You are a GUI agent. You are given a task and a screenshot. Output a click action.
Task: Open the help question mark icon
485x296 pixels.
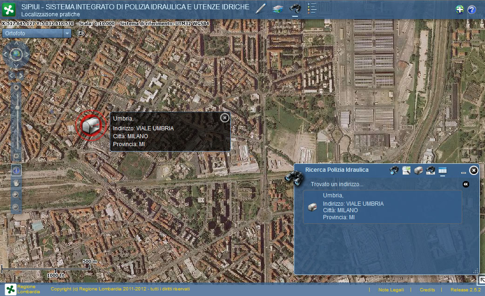(x=472, y=10)
